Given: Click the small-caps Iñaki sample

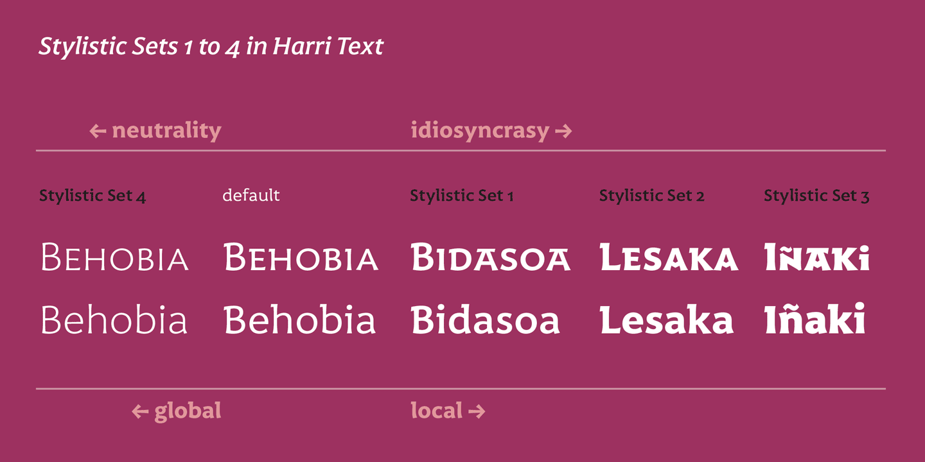Looking at the screenshot, I should [817, 257].
